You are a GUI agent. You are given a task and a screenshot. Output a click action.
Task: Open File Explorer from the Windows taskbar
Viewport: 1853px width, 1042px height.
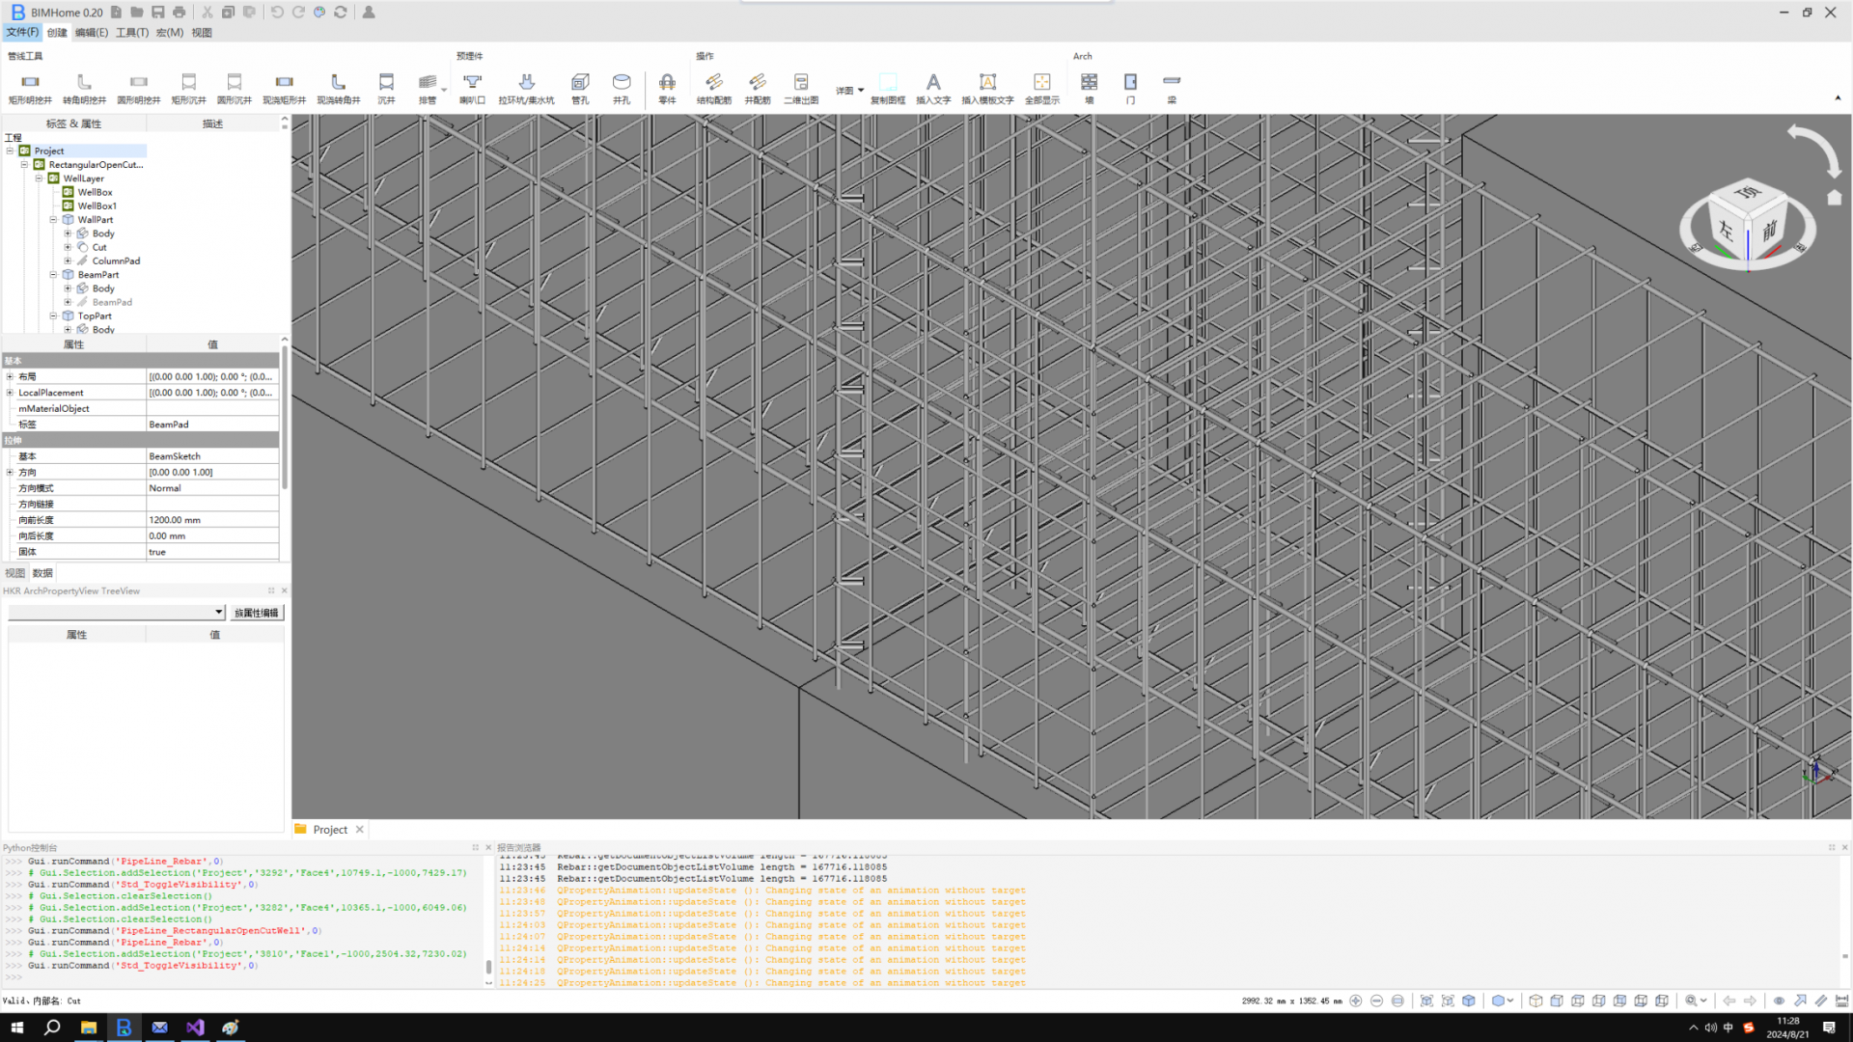[x=88, y=1028]
